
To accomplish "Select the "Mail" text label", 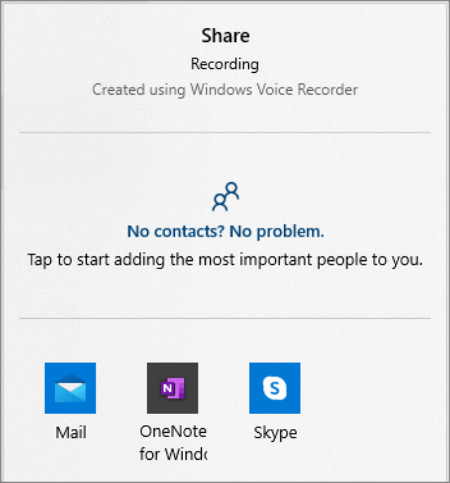I will 71,432.
